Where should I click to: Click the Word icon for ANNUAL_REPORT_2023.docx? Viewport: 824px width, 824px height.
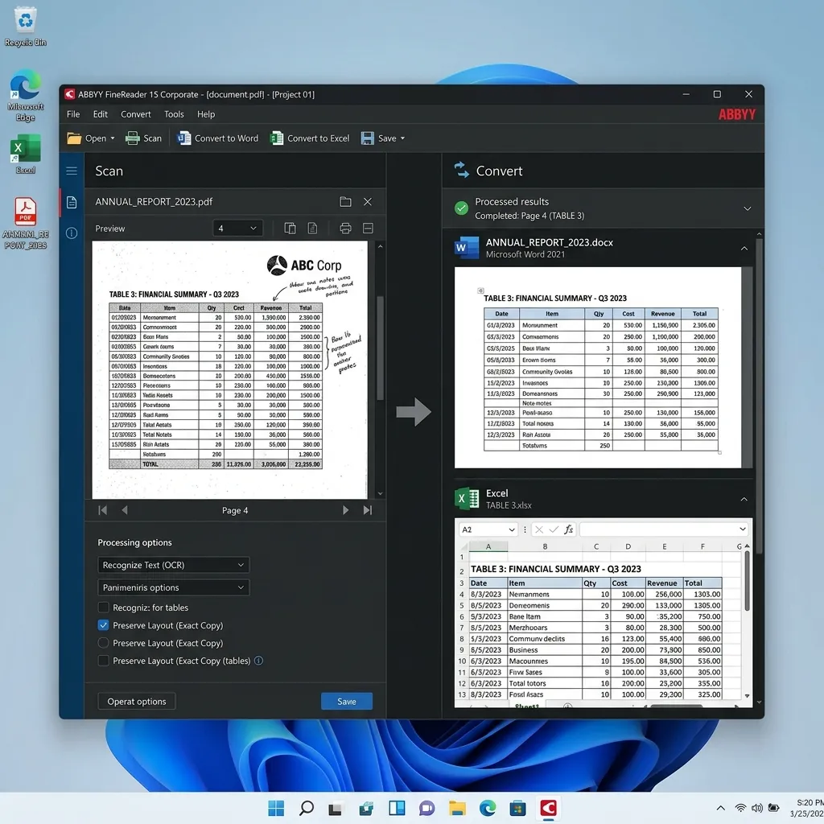pos(467,248)
